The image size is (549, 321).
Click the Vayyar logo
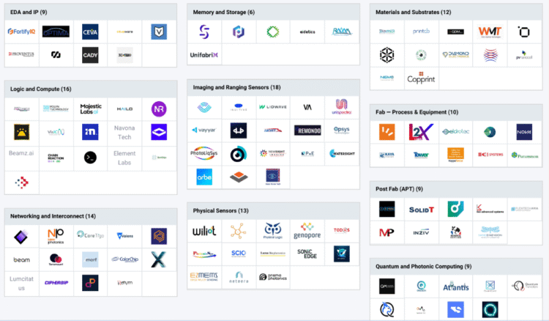204,130
